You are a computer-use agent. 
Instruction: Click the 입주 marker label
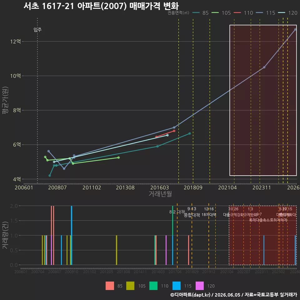click(x=37, y=30)
